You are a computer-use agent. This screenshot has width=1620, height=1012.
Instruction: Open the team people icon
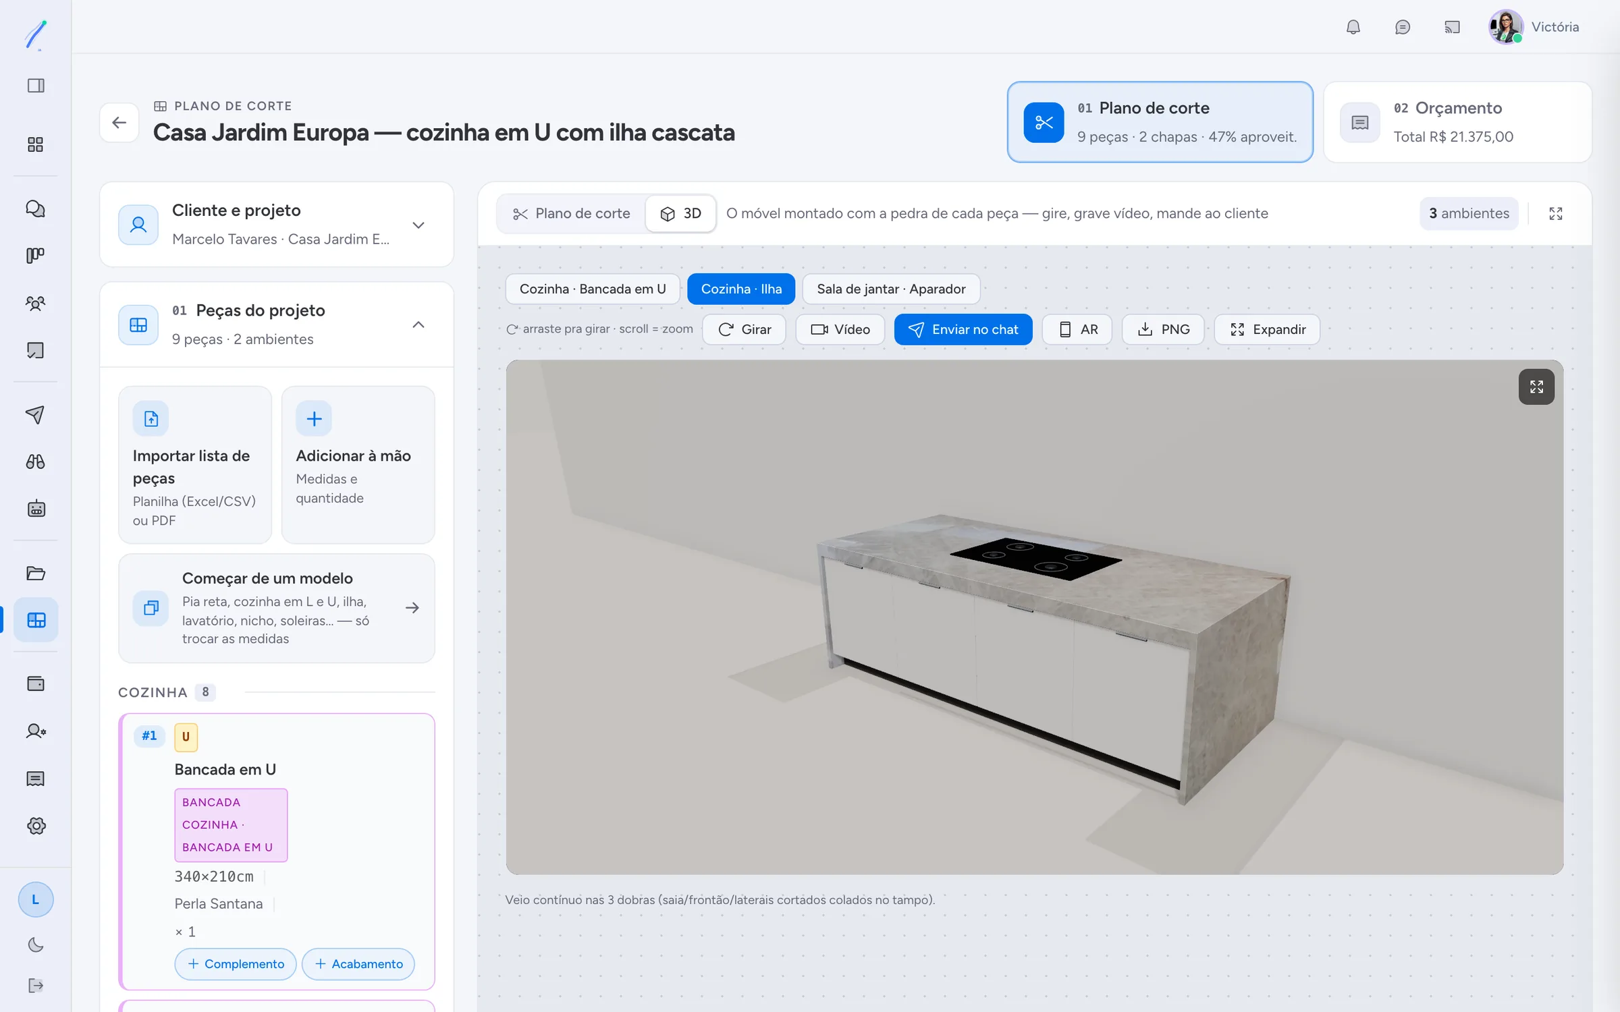click(36, 303)
